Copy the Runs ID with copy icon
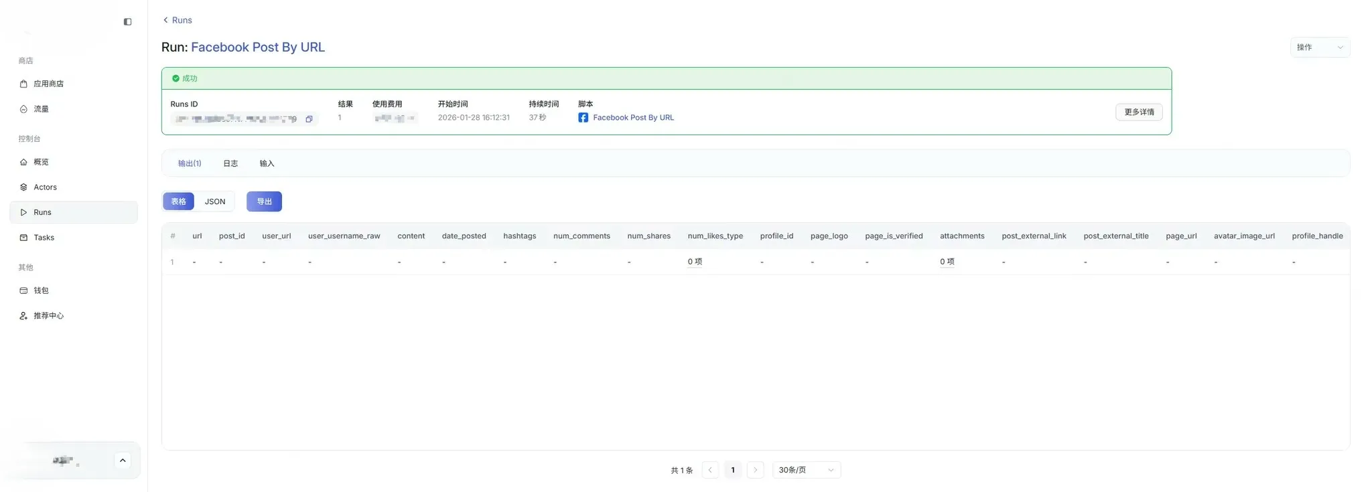This screenshot has height=492, width=1372. click(309, 119)
